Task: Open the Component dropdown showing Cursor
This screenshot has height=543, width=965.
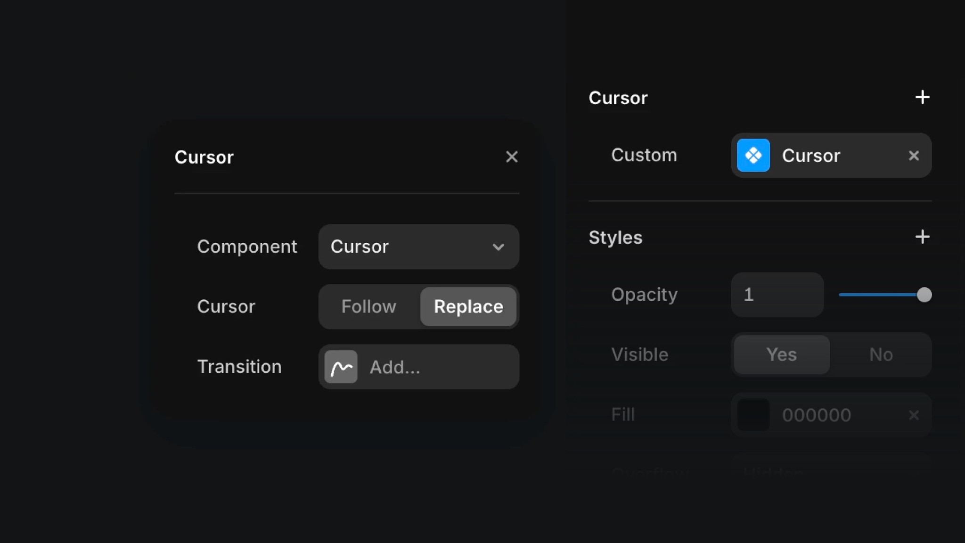Action: tap(418, 247)
